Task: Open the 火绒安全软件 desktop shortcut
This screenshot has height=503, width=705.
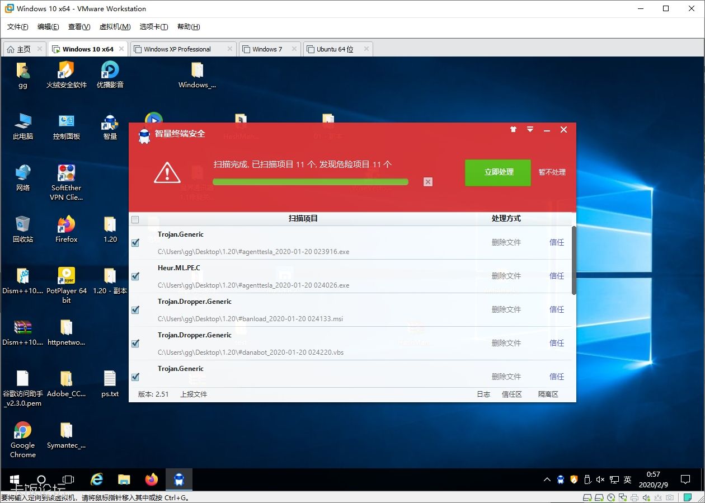Action: [x=66, y=74]
